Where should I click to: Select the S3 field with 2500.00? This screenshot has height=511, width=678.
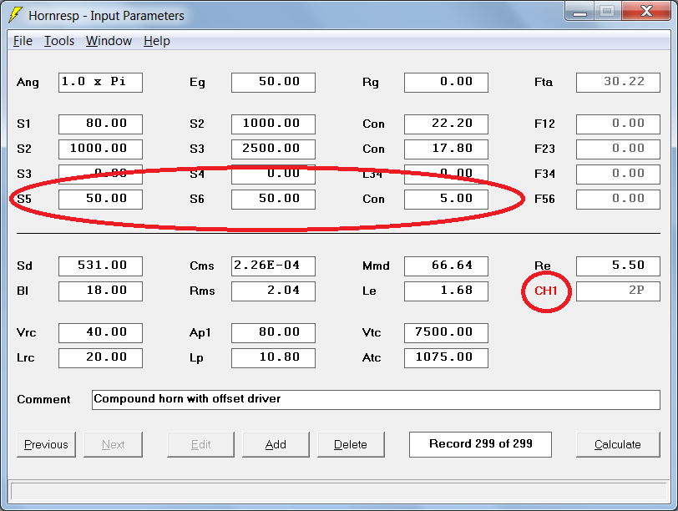point(273,149)
